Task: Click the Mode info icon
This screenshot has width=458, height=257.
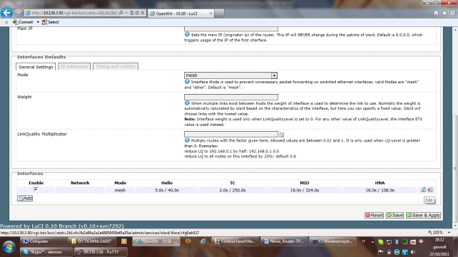Action: pos(187,82)
